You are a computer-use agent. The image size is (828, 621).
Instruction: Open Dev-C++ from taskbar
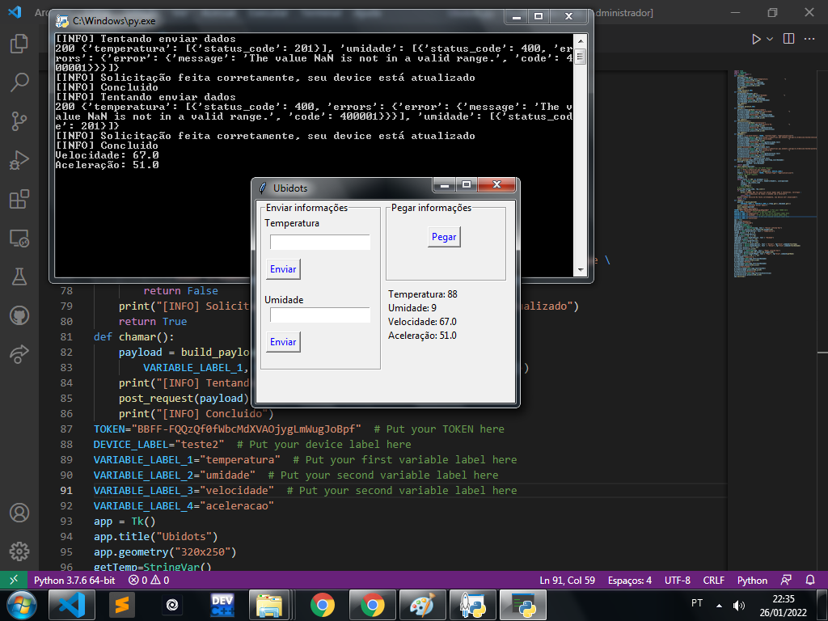pos(222,605)
